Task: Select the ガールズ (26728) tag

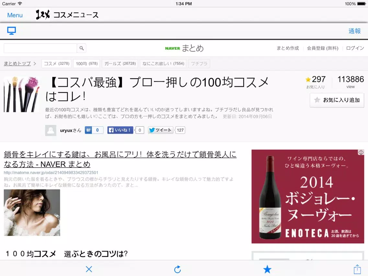Action: click(120, 63)
